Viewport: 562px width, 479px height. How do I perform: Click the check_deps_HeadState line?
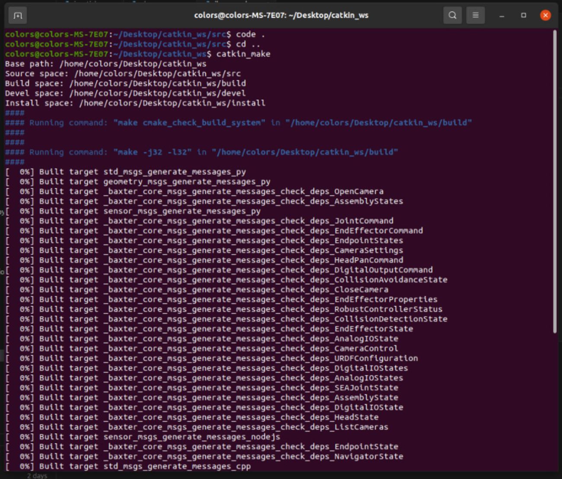pyautogui.click(x=192, y=417)
